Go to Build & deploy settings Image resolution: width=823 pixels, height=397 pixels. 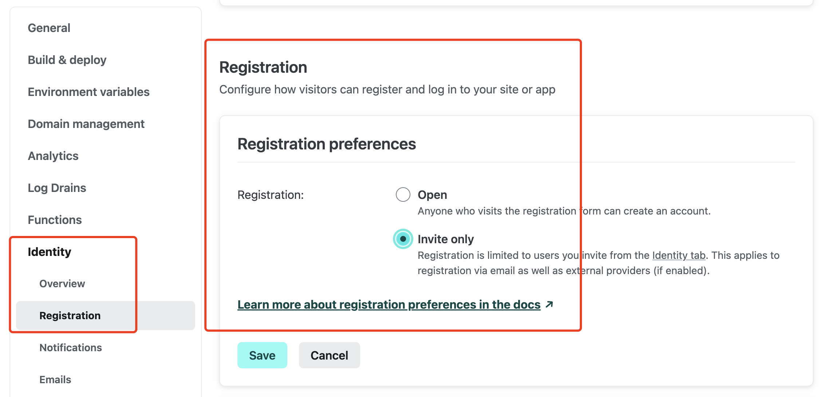click(67, 60)
